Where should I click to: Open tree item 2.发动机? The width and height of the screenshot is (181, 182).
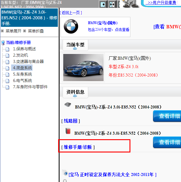point(20,55)
